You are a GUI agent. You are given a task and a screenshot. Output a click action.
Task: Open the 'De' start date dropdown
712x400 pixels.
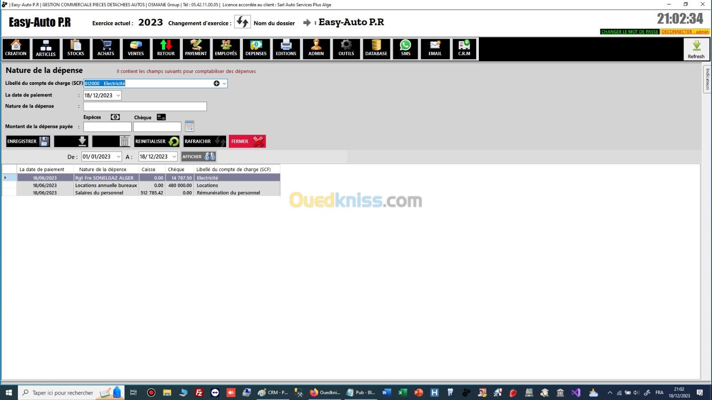118,157
